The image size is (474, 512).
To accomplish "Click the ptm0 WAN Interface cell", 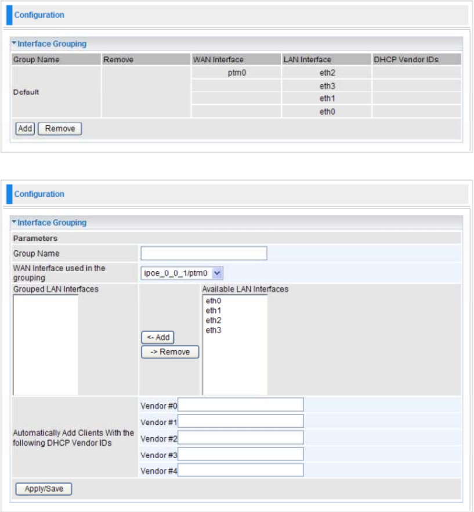I will pos(237,73).
